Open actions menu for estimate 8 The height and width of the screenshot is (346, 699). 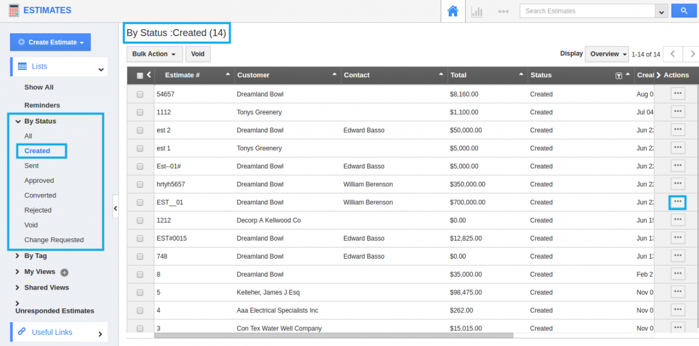pyautogui.click(x=677, y=273)
